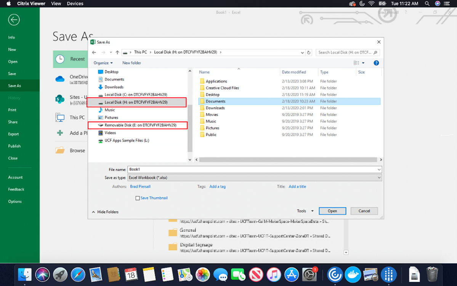Viewport: 457px width, 286px height.
Task: Enable the Save Thumbnail checkbox
Action: (x=138, y=198)
